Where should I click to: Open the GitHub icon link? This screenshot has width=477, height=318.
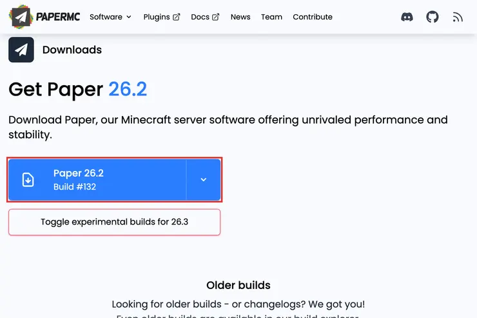433,17
